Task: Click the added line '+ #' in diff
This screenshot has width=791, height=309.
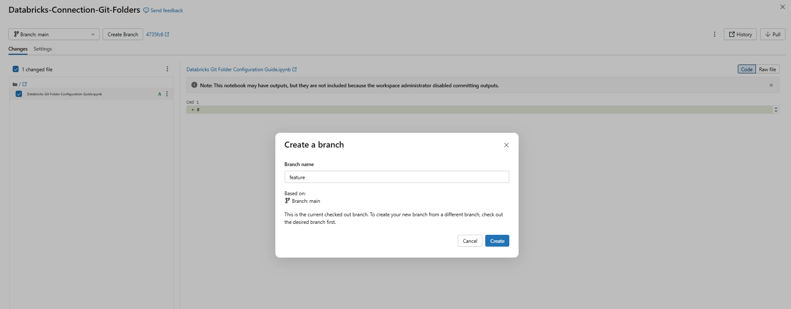Action: click(x=480, y=110)
